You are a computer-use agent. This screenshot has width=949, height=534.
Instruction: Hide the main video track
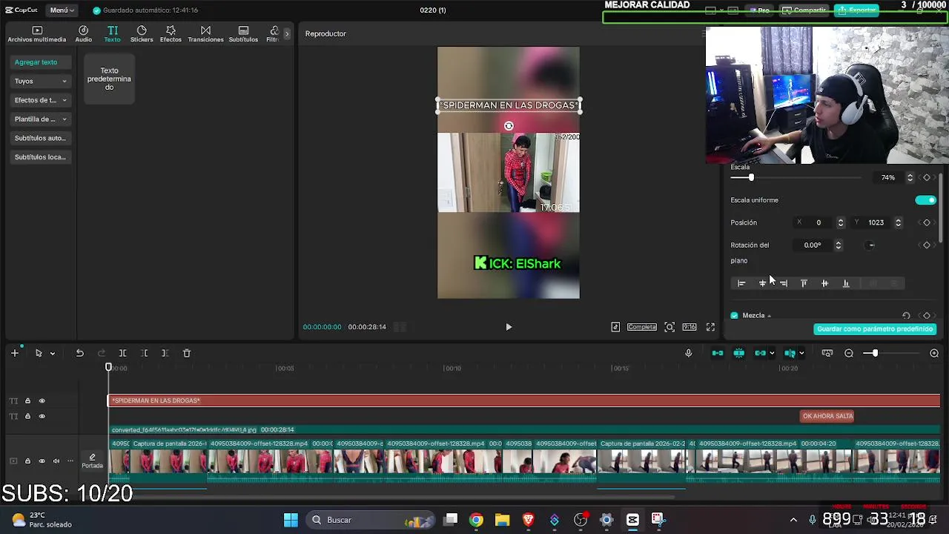(x=42, y=461)
